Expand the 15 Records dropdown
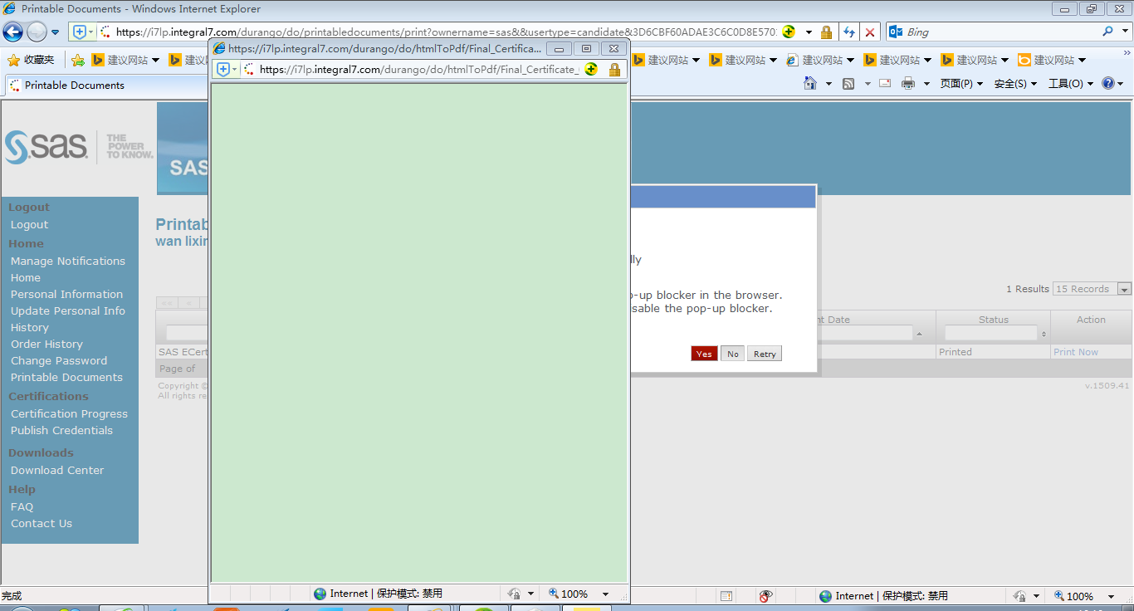1134x611 pixels. point(1124,289)
